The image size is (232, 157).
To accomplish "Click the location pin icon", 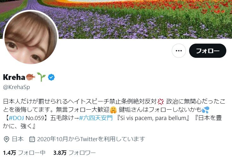I will point(6,139).
